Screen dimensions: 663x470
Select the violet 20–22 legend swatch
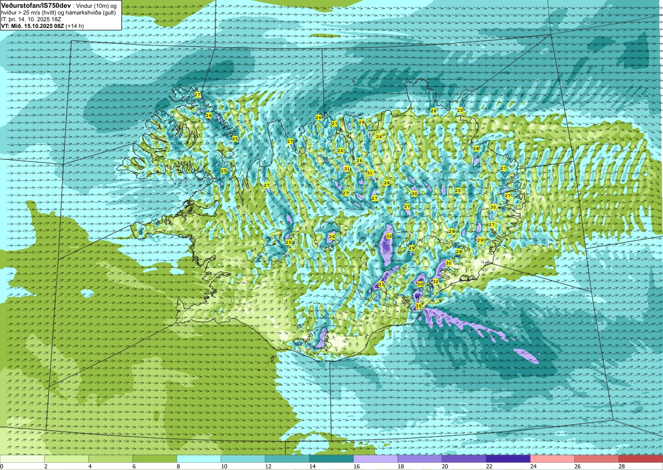coord(464,459)
